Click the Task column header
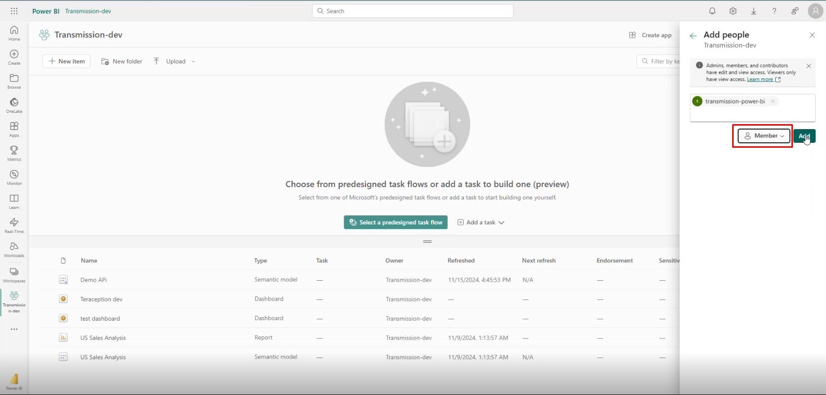The image size is (826, 395). (322, 261)
